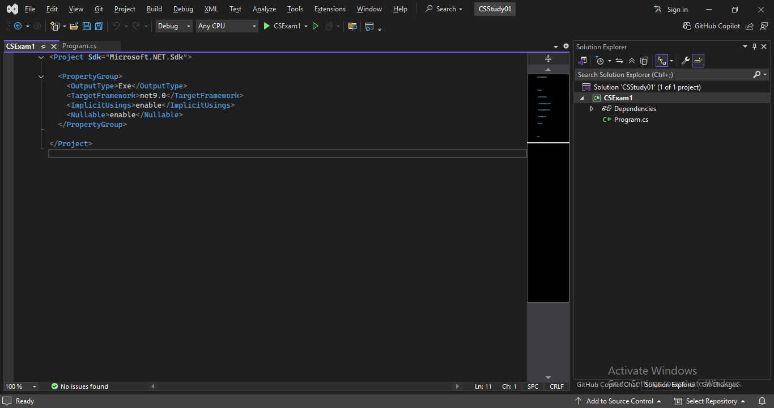Collapse the Project element in the editor
The image size is (774, 408).
[x=41, y=57]
